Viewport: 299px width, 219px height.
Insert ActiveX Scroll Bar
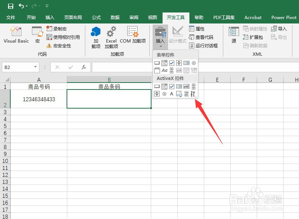click(x=193, y=87)
